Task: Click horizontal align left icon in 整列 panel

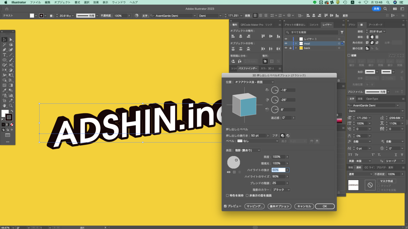Action: tap(233, 36)
